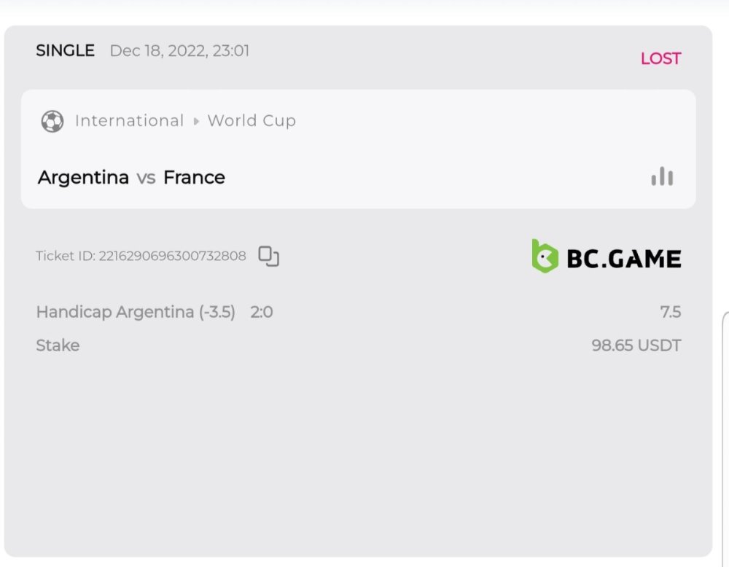Open the World Cup tournament link

click(x=252, y=121)
